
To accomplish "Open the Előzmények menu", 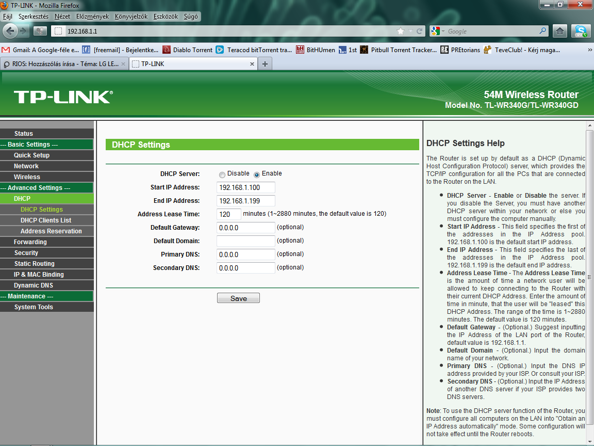I will click(92, 17).
